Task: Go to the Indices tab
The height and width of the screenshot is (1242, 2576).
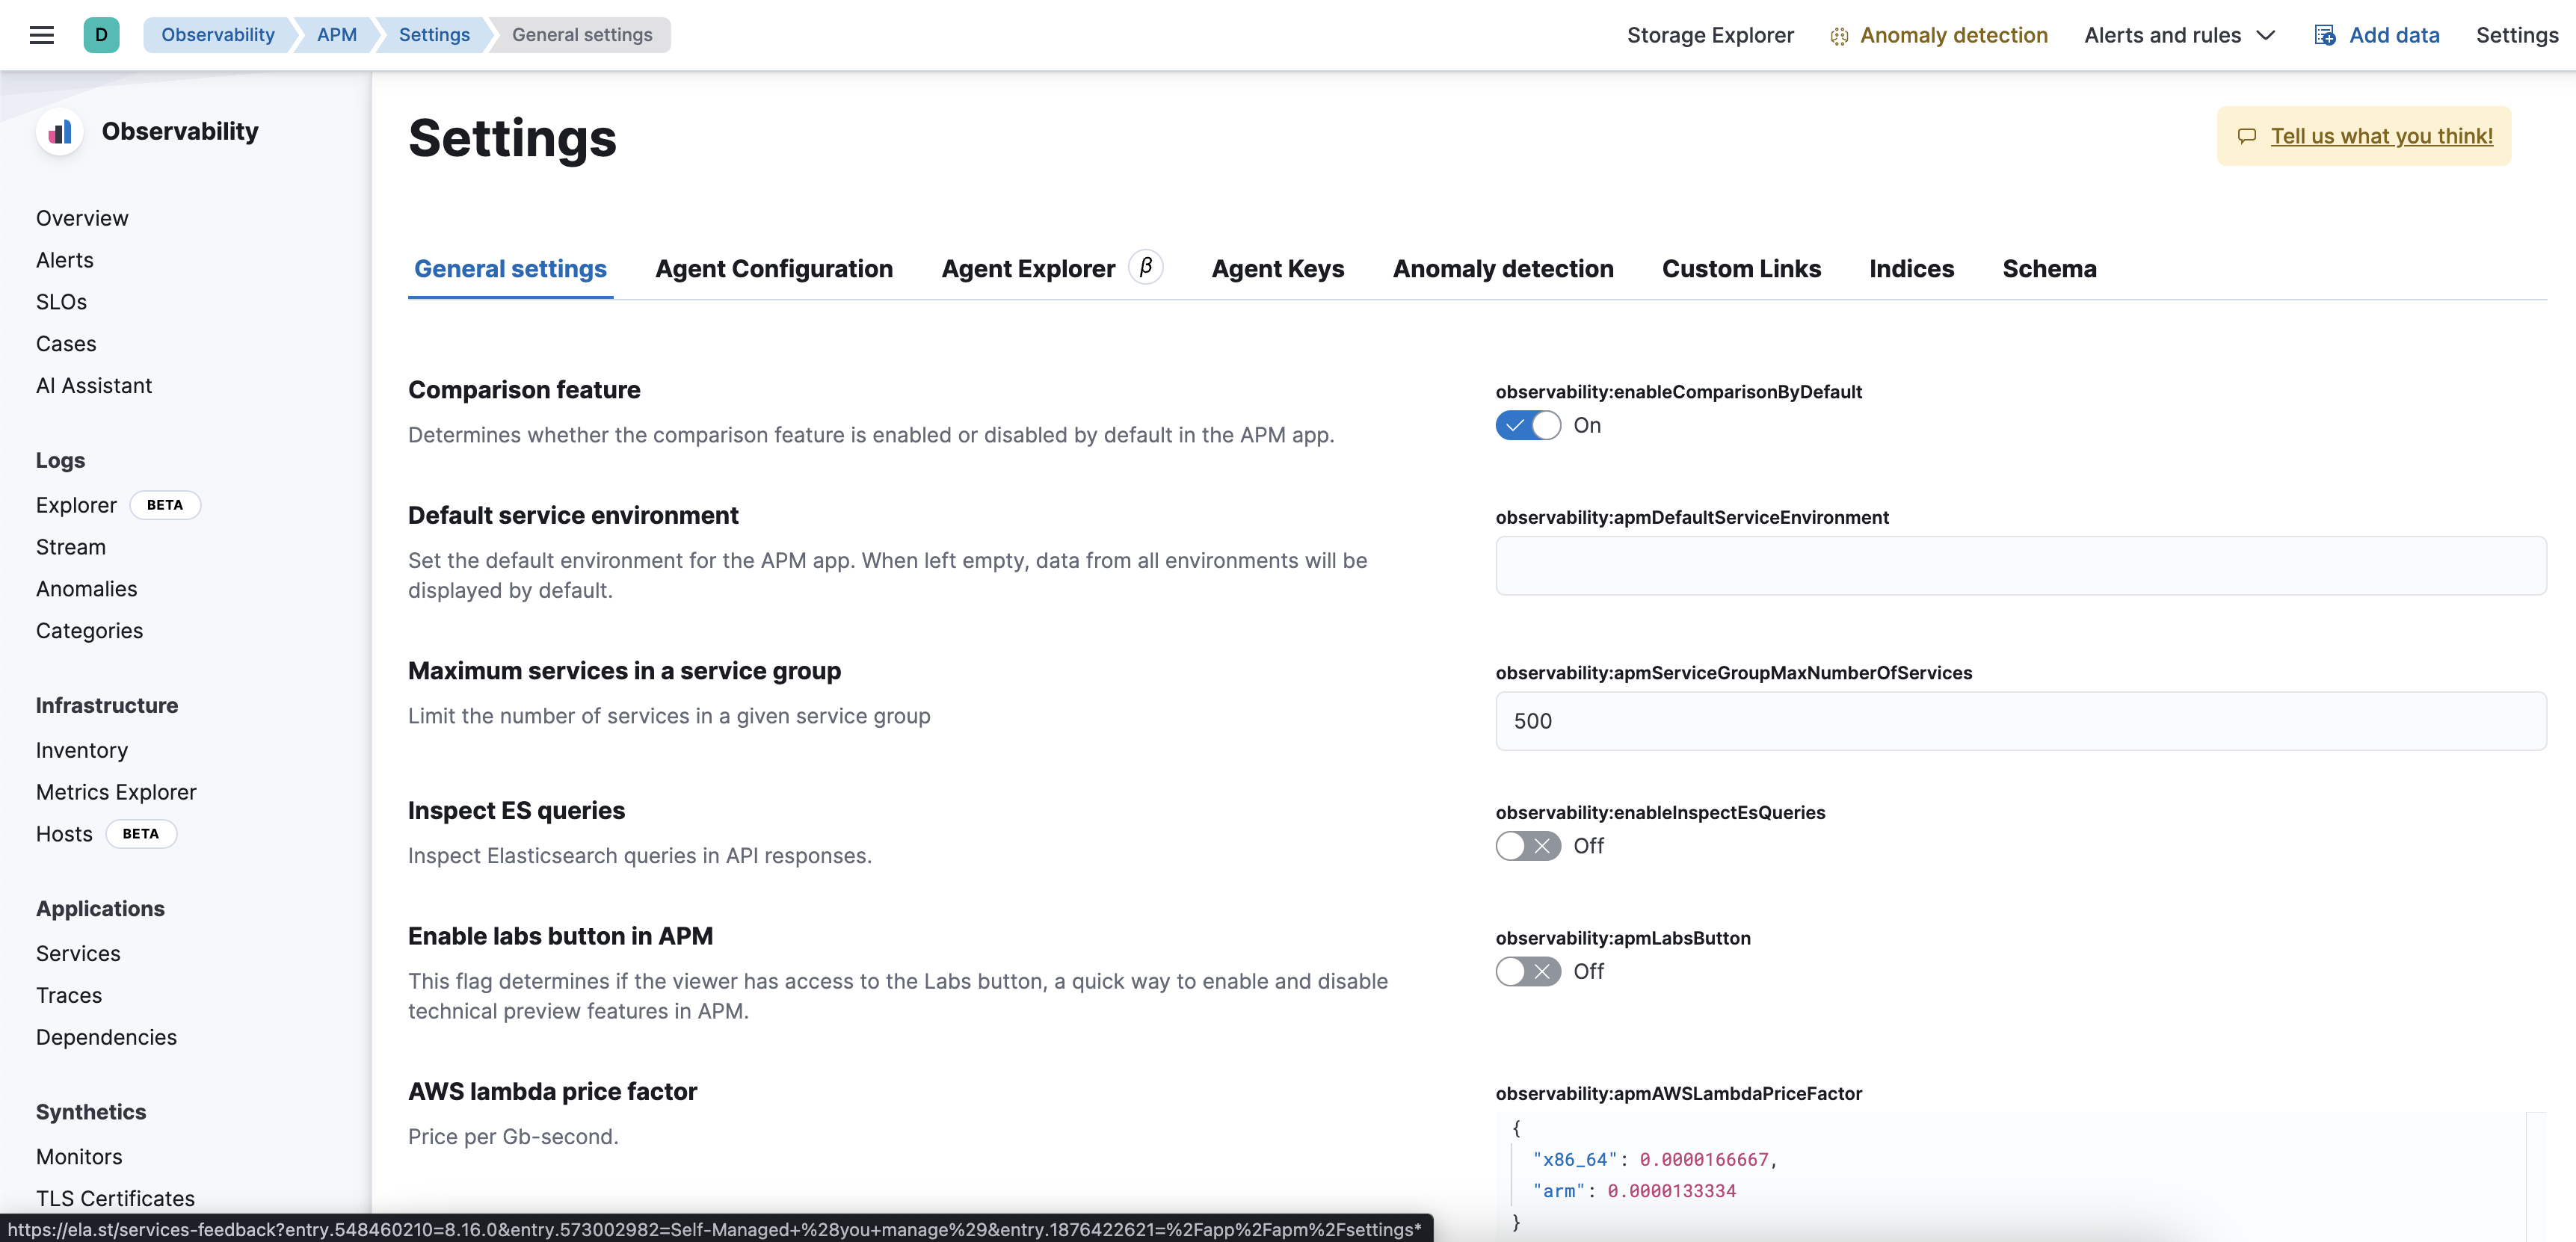Action: 1911,269
